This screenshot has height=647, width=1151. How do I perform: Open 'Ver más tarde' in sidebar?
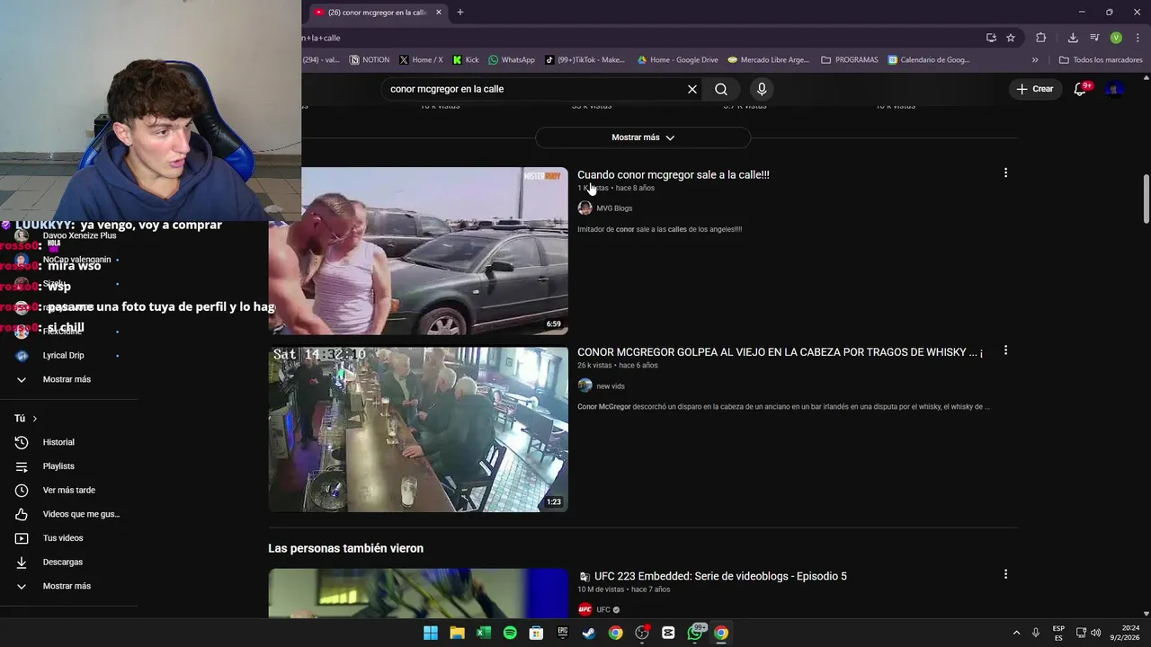click(x=68, y=490)
